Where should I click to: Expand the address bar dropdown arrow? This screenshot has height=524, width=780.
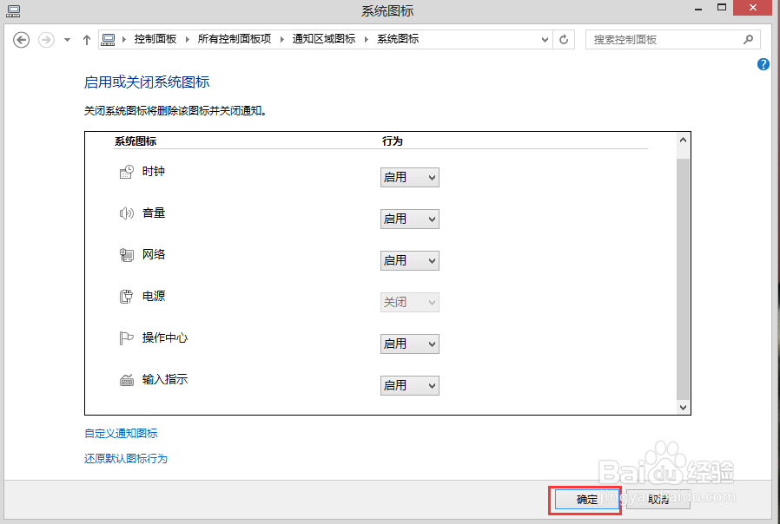coord(545,39)
